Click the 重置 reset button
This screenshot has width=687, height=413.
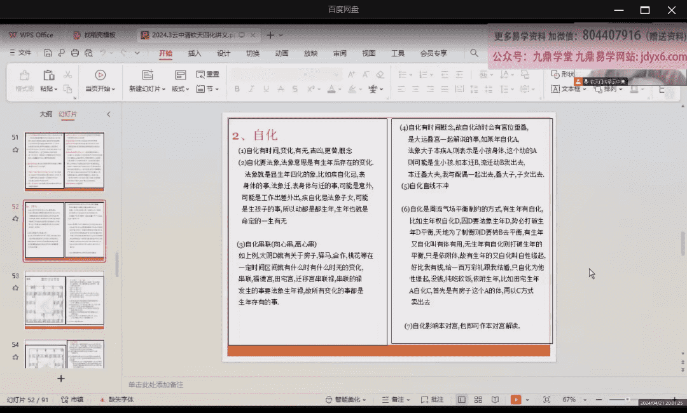coord(208,74)
